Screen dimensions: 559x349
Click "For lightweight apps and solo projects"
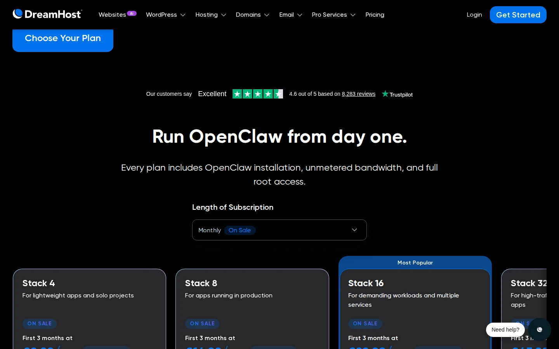78,295
